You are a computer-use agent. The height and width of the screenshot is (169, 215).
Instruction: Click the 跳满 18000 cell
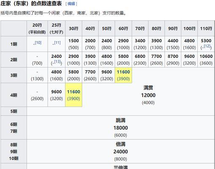[120, 128]
